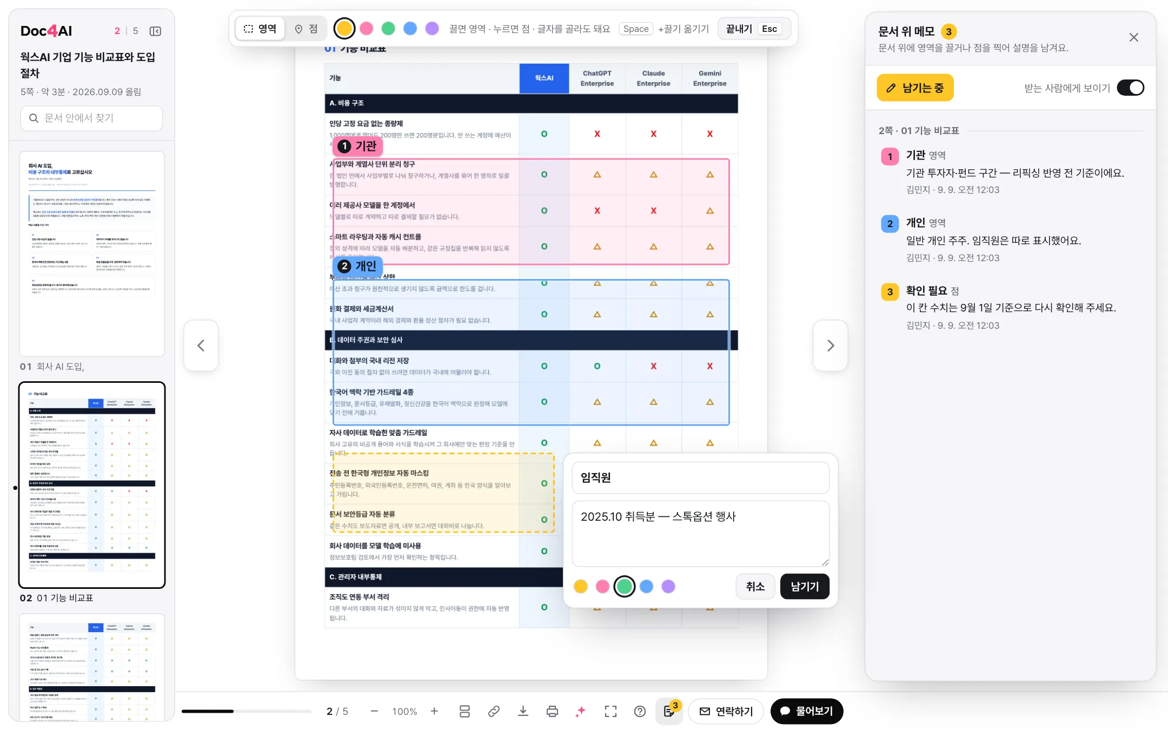Save the memo with 남기기
The height and width of the screenshot is (730, 1168).
[x=805, y=586]
